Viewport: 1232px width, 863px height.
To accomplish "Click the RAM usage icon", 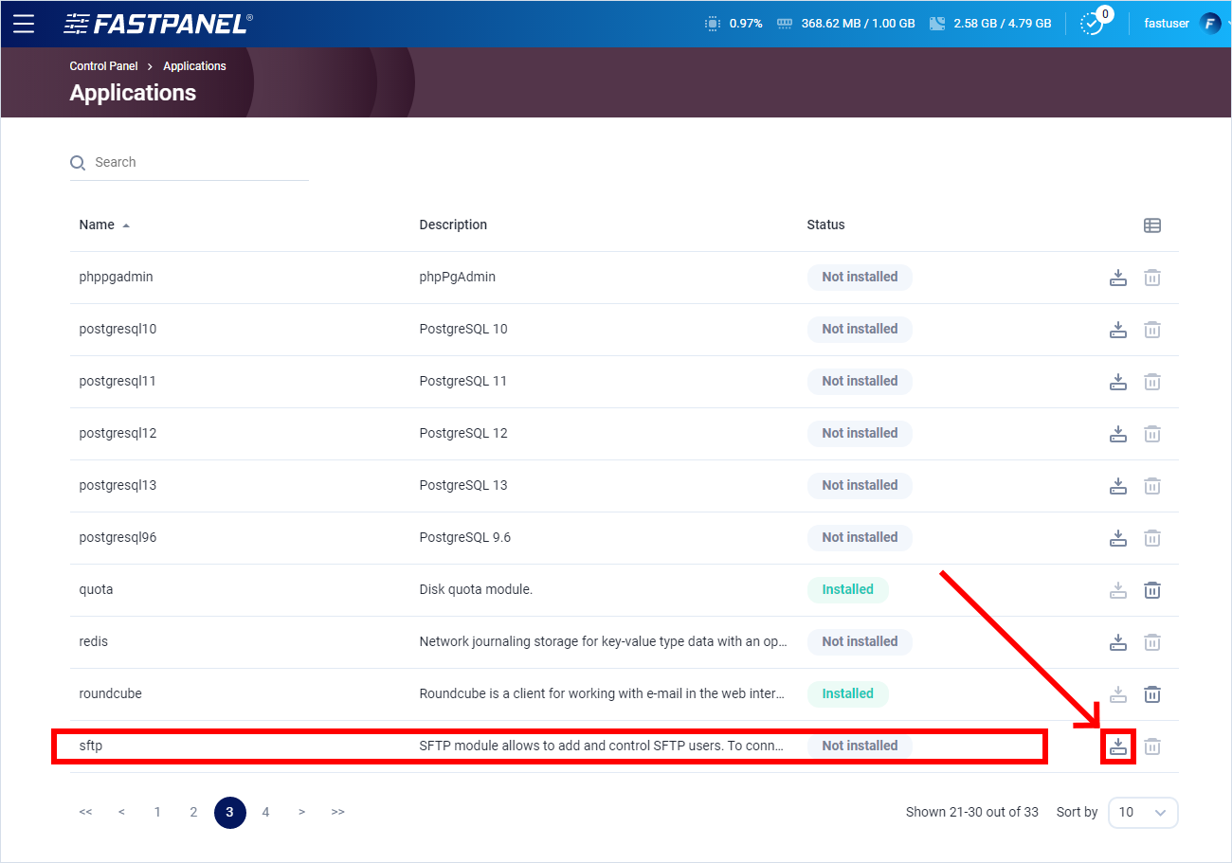I will pos(784,24).
